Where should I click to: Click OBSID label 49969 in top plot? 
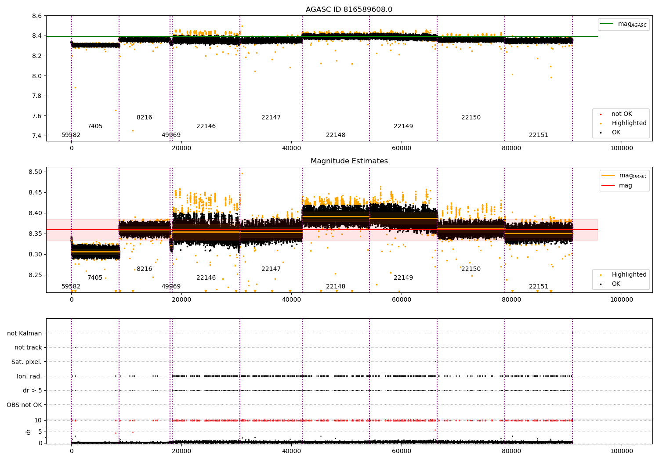(x=171, y=135)
